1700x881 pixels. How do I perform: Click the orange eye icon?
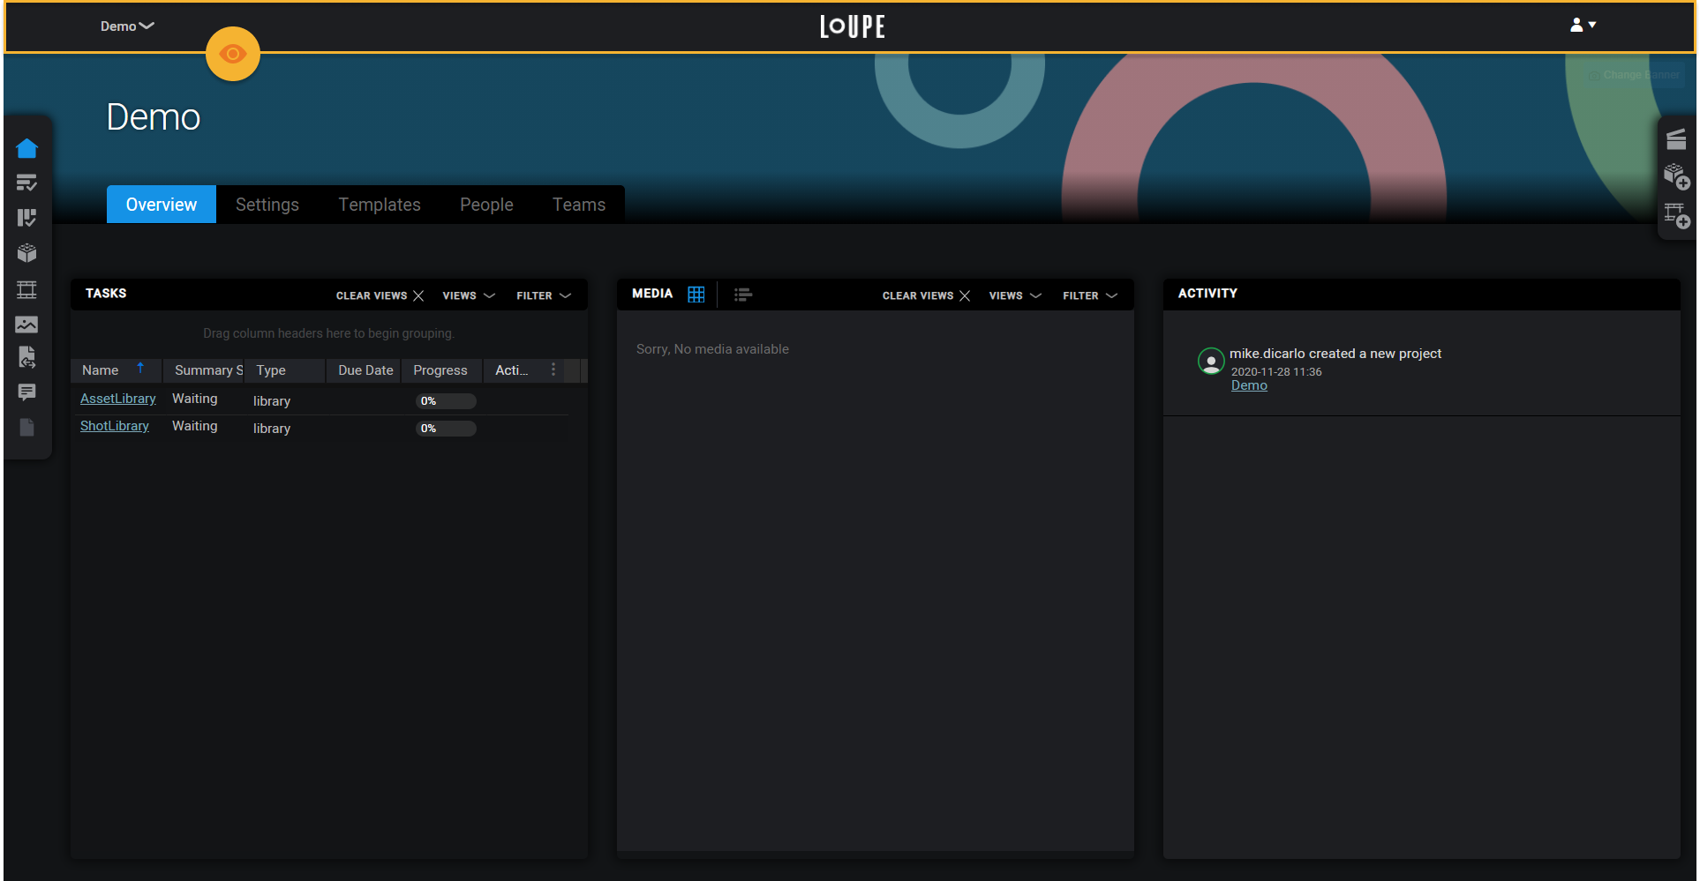[233, 54]
